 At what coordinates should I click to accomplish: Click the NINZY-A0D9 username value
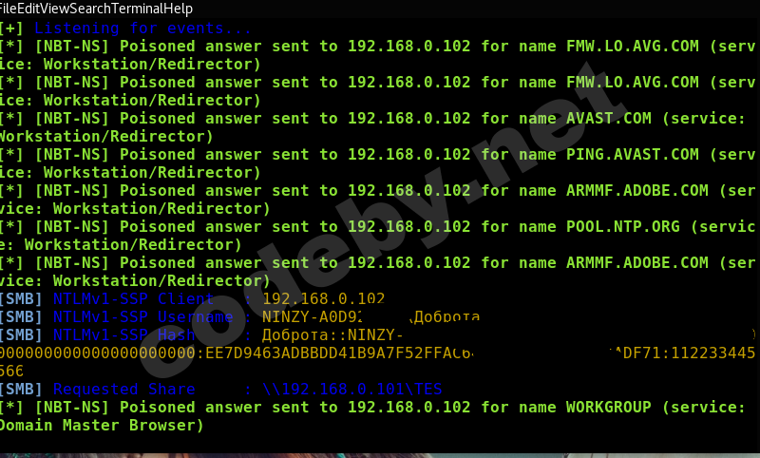tap(312, 317)
